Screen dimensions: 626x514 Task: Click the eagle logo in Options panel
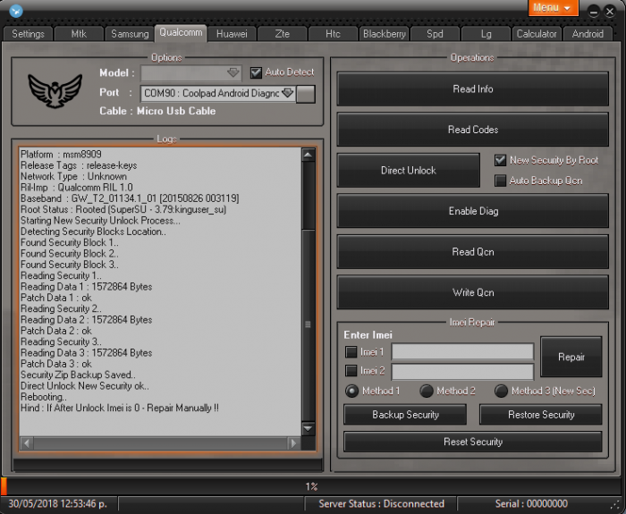(x=55, y=91)
